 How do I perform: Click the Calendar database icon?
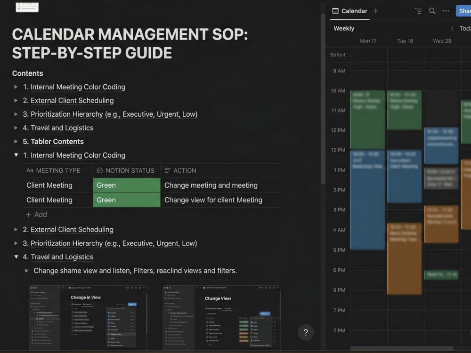coord(335,11)
